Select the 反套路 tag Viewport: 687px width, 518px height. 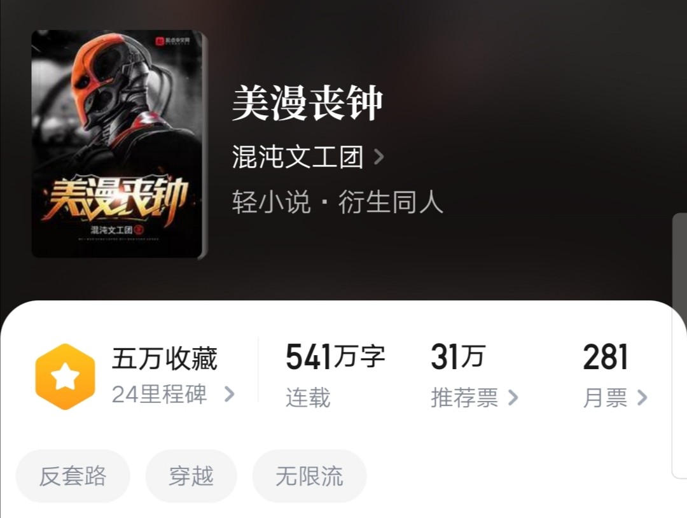click(73, 476)
